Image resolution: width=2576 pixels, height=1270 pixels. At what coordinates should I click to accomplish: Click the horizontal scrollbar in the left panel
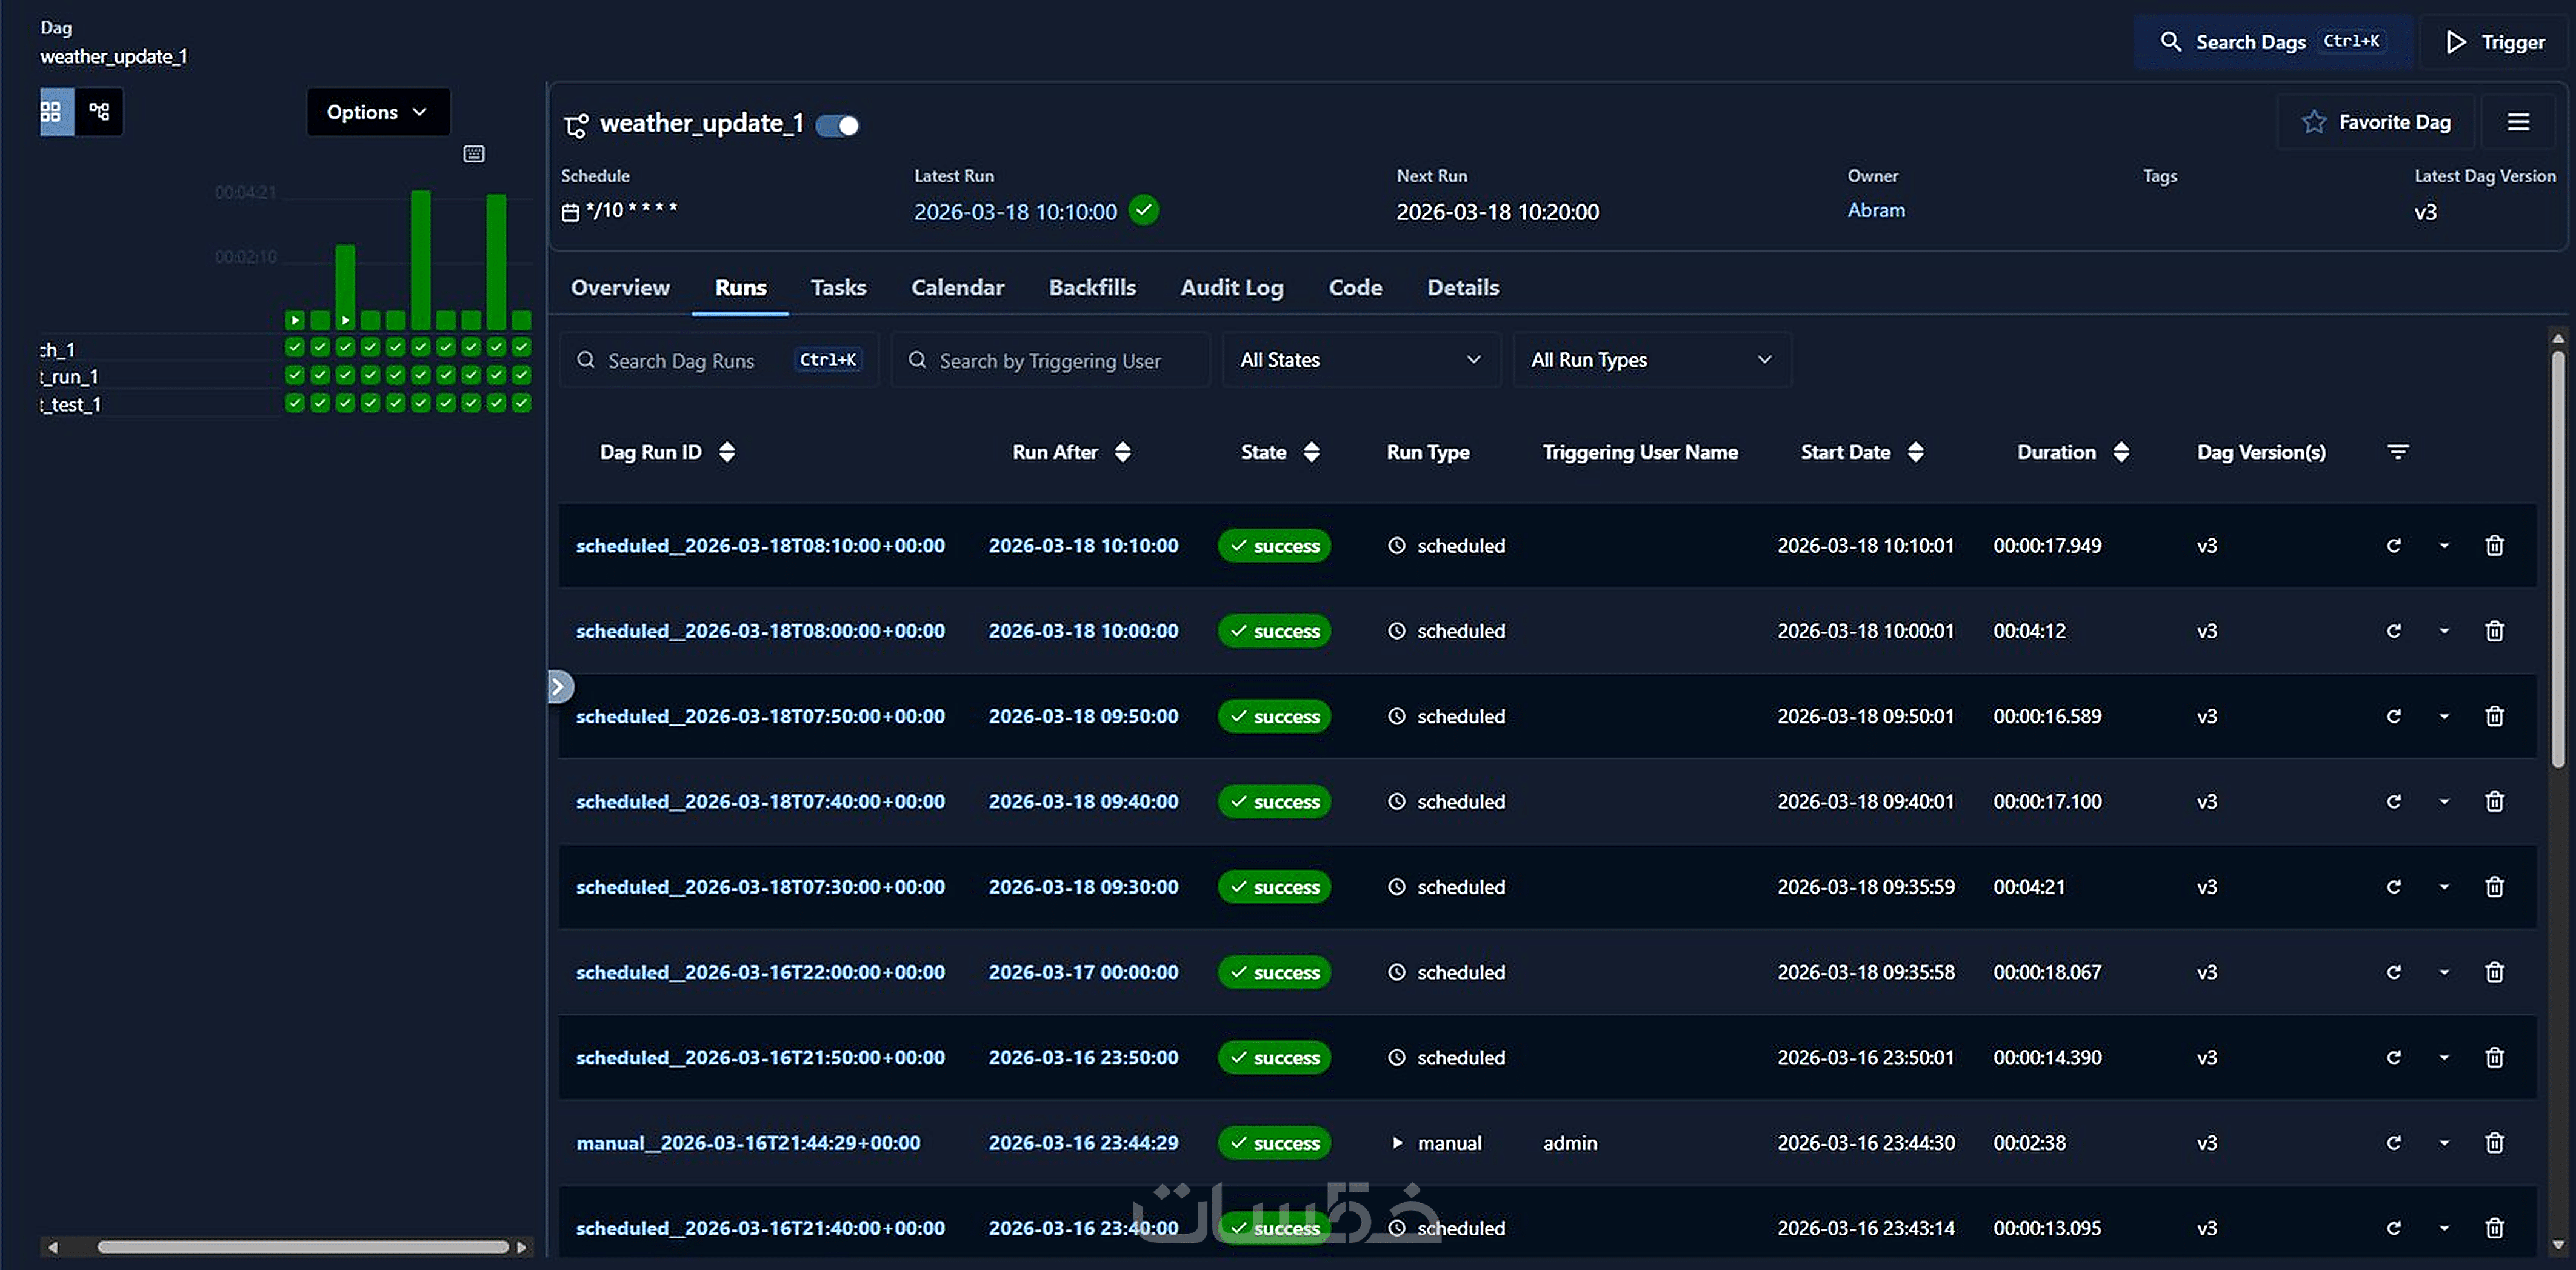coord(302,1247)
